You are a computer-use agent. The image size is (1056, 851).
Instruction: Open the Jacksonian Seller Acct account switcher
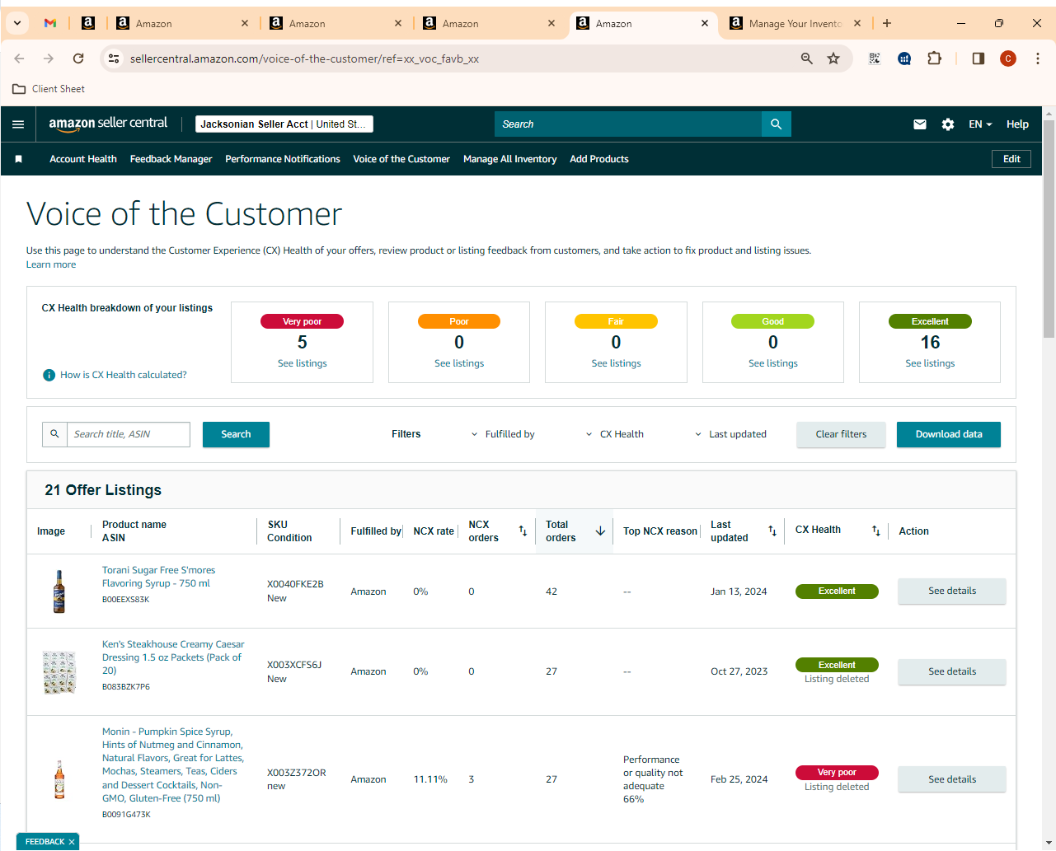pos(284,124)
